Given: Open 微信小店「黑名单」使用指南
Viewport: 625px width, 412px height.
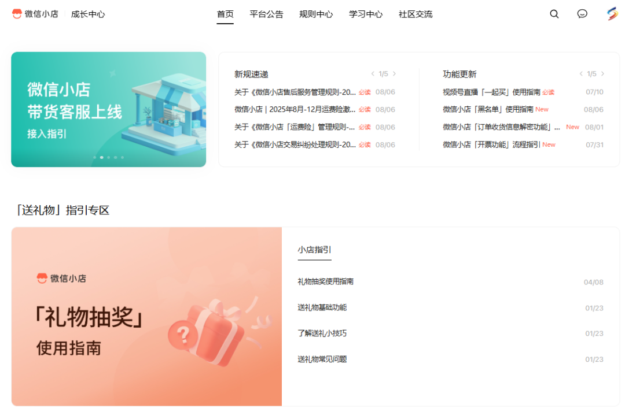Looking at the screenshot, I should pyautogui.click(x=488, y=109).
